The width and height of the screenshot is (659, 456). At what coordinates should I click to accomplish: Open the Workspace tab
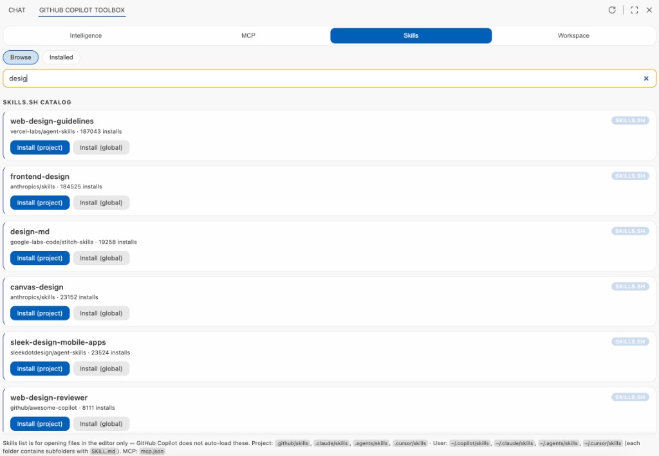coord(573,35)
